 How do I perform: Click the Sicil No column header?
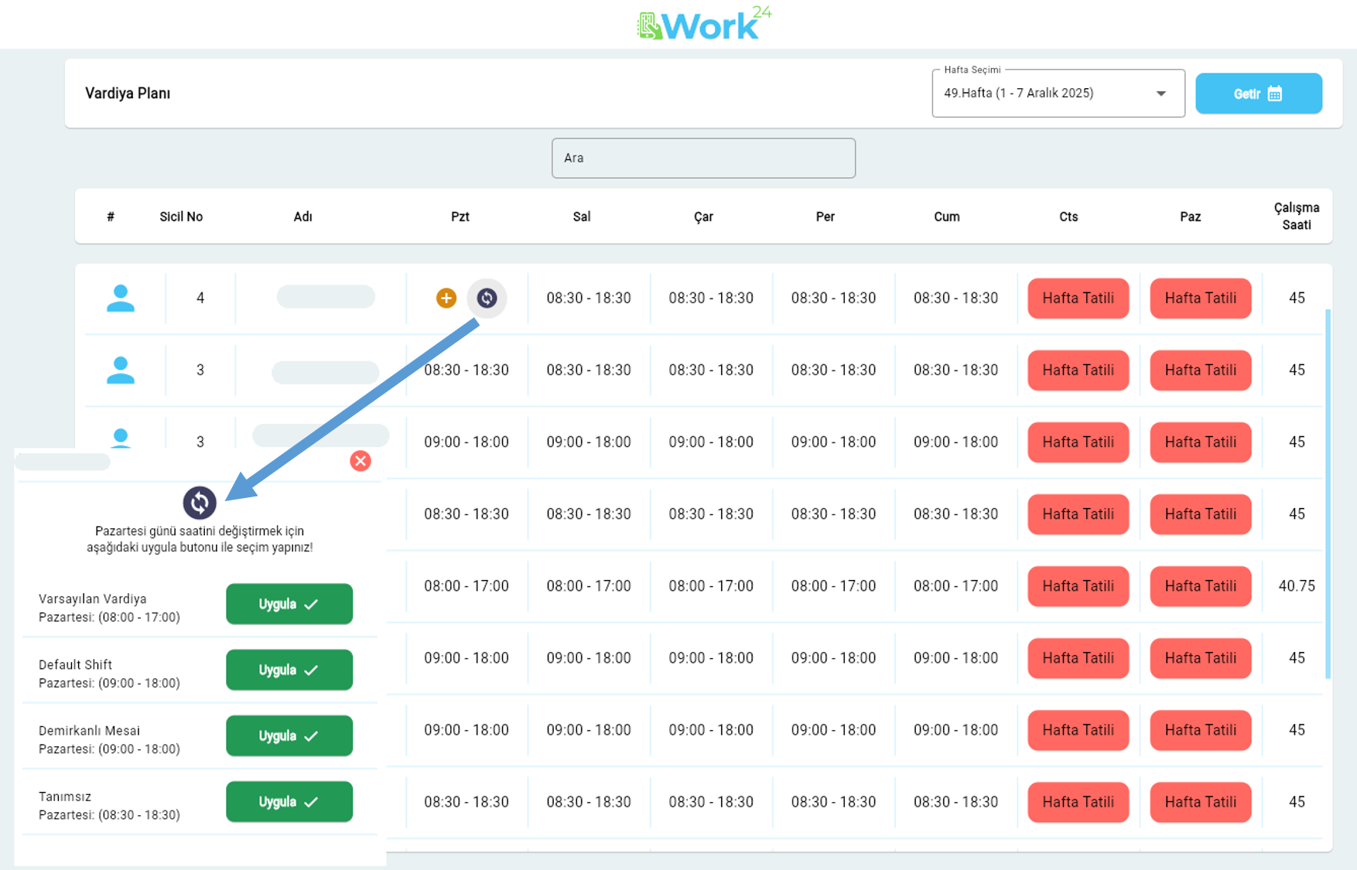[181, 217]
